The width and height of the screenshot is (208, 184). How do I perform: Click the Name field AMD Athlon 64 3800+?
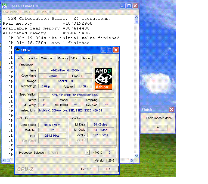(65, 70)
